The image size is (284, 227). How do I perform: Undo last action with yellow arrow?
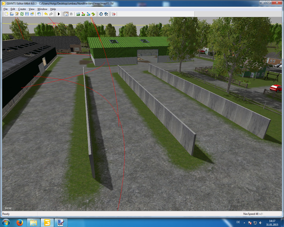click(45, 14)
